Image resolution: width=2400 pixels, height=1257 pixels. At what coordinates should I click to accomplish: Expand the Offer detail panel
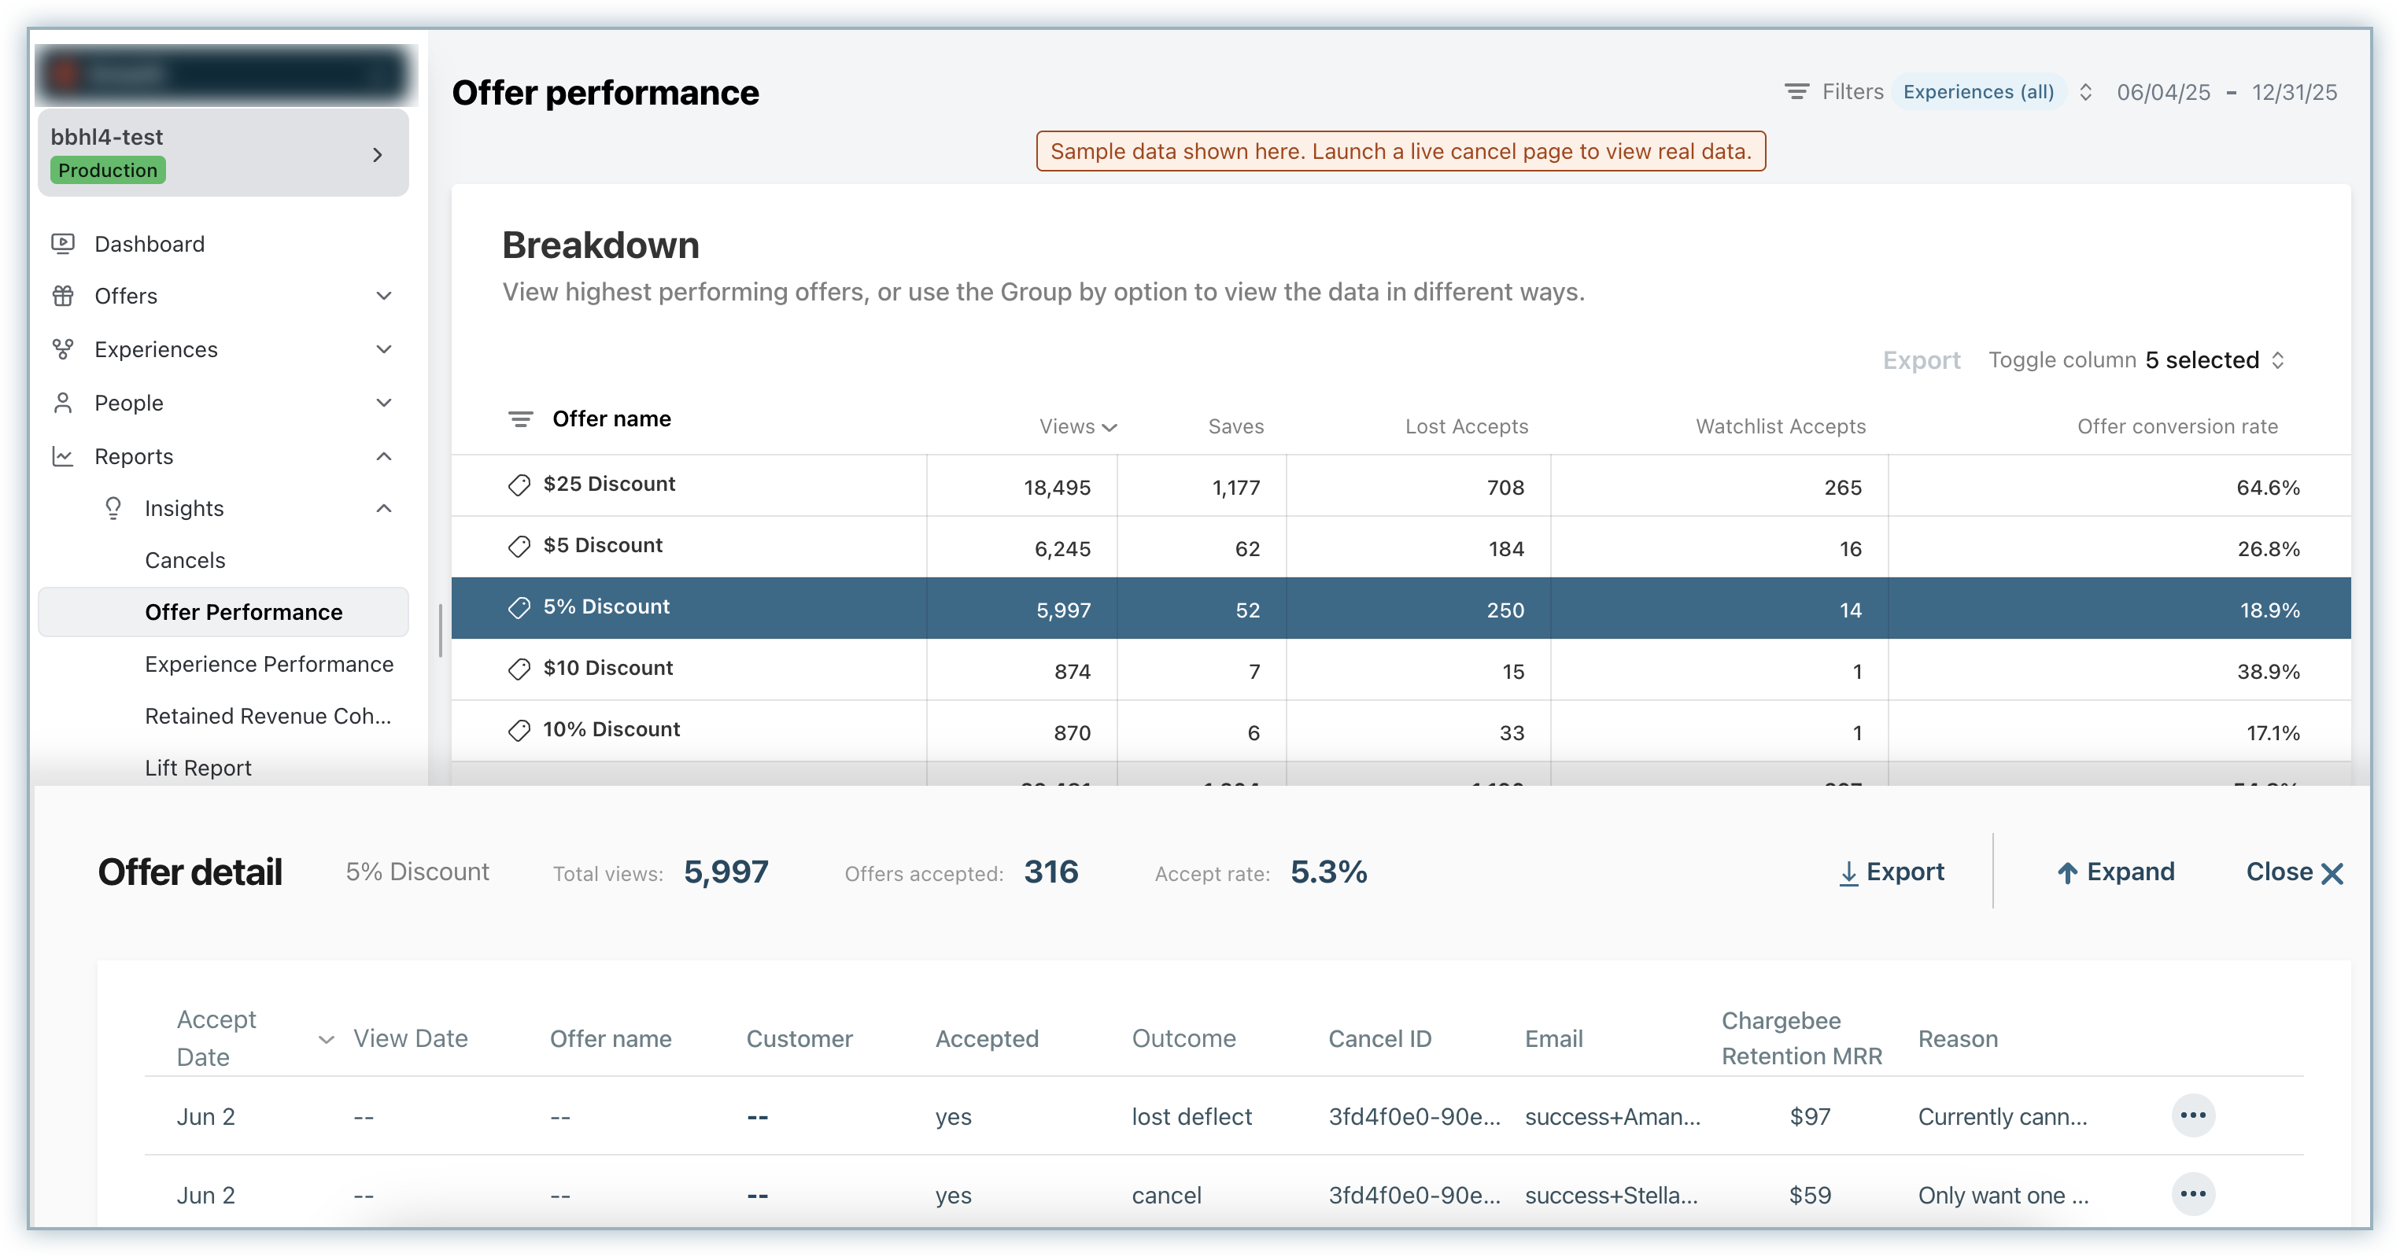tap(2115, 872)
